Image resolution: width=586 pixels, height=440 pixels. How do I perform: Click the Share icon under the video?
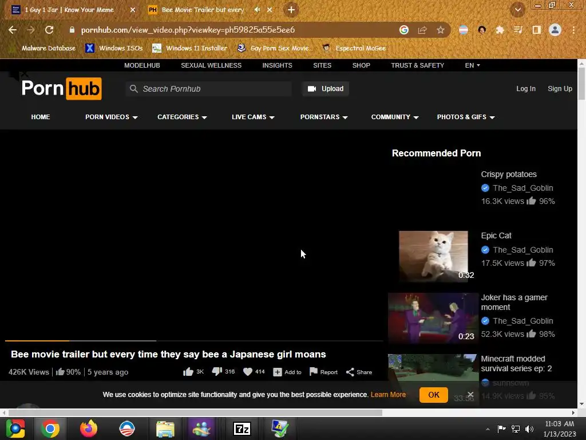point(350,372)
